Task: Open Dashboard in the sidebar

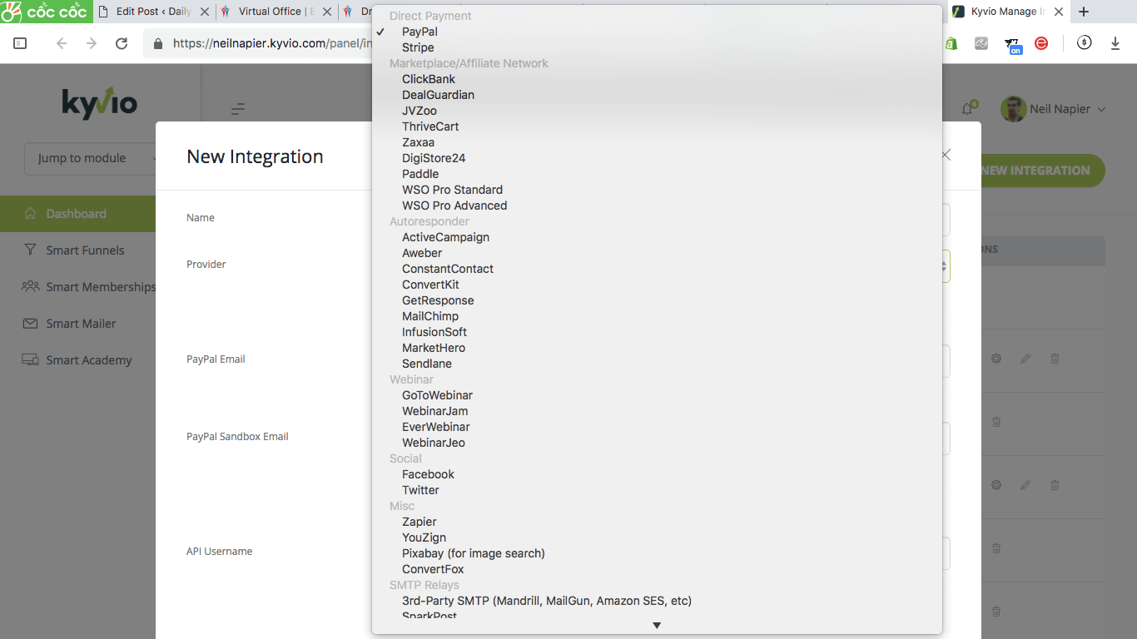Action: [x=77, y=214]
